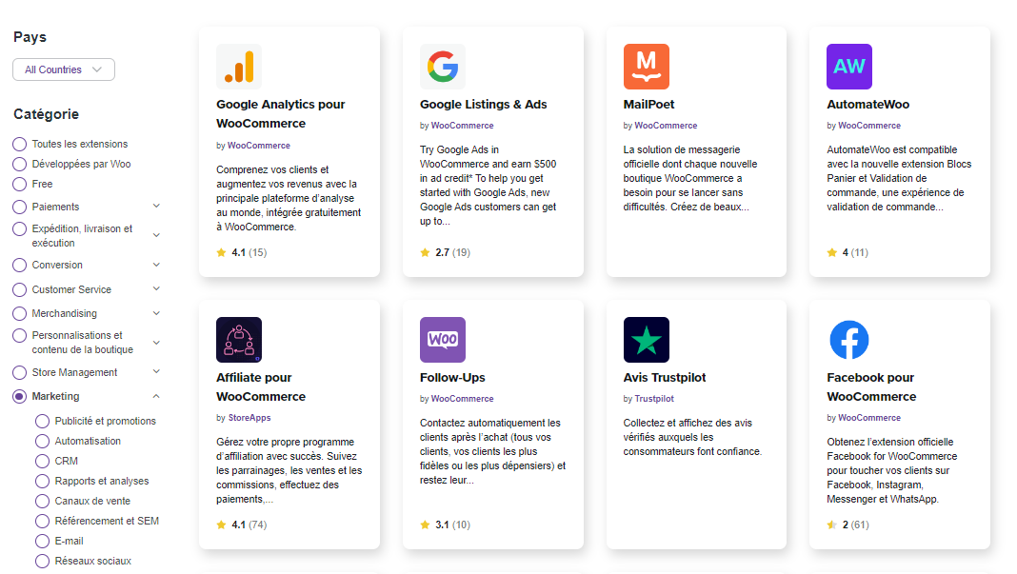Click the Google Analytics rating star
1017x574 pixels.
[x=221, y=252]
